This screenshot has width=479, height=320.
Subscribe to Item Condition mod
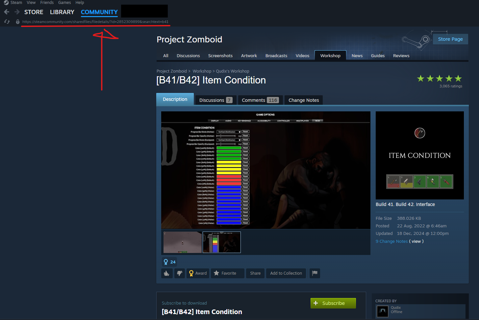[x=333, y=303]
